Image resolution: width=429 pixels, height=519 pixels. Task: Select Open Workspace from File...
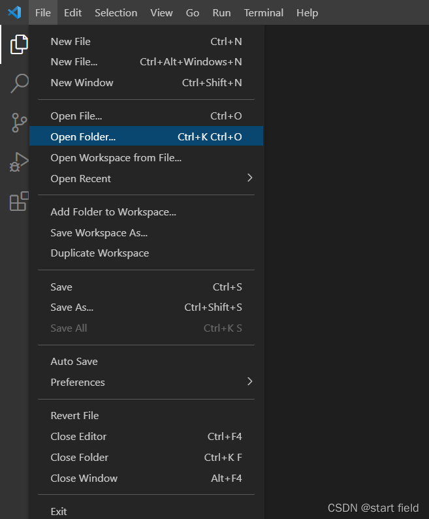click(146, 158)
